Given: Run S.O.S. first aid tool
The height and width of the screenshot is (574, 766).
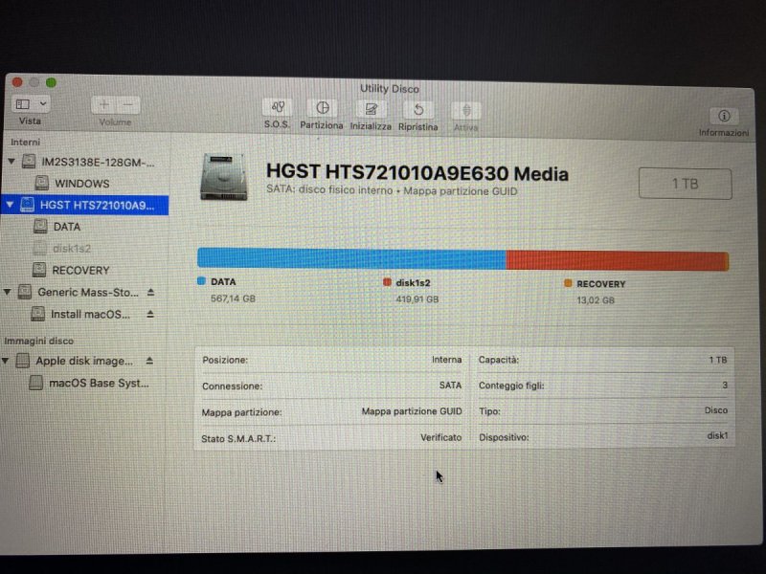Looking at the screenshot, I should (x=278, y=107).
